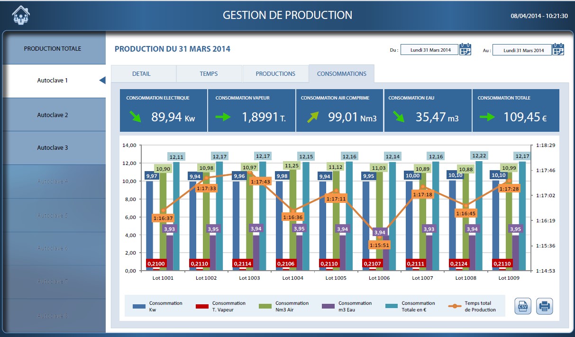Click the 1:15:51 data point on Lot 1006
This screenshot has height=337, width=575.
tap(379, 238)
